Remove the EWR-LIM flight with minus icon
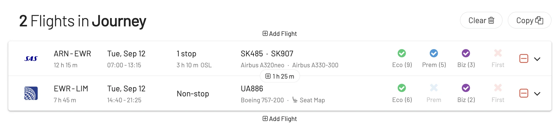Image resolution: width=558 pixels, height=129 pixels. (524, 93)
